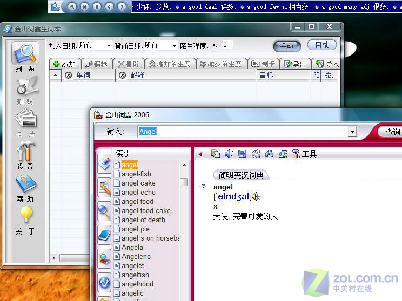This screenshot has width=402, height=301.
Task: Select angelhood in index list
Action: tap(137, 284)
